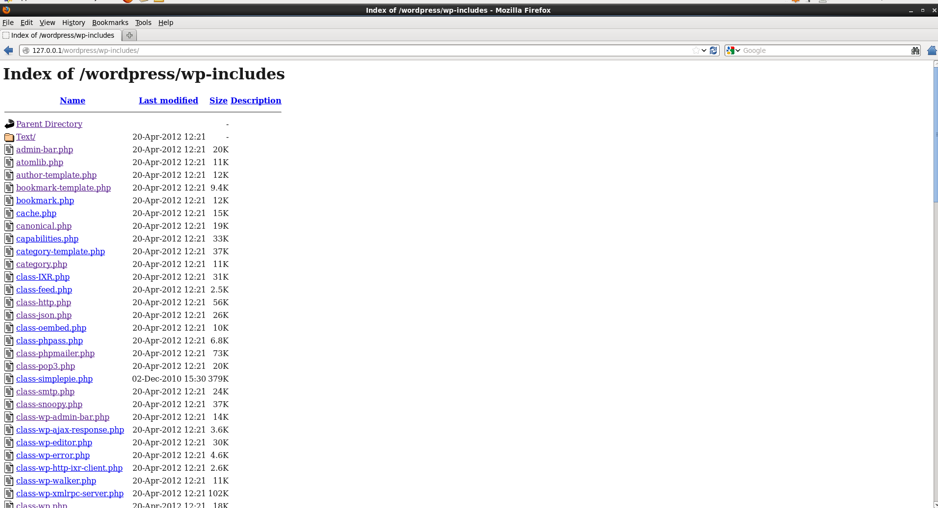This screenshot has width=938, height=508.
Task: Sort listing by Name column
Action: [x=73, y=100]
